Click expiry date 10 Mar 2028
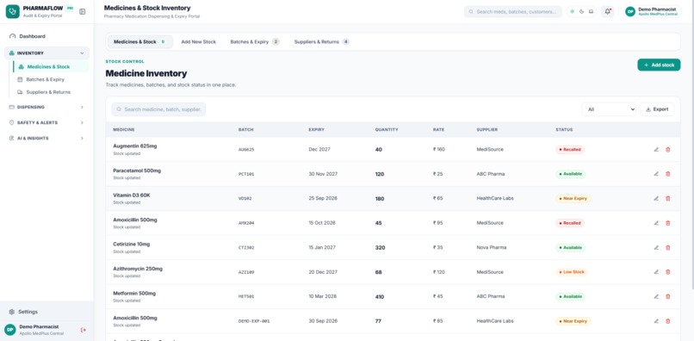The image size is (694, 341). pyautogui.click(x=323, y=297)
